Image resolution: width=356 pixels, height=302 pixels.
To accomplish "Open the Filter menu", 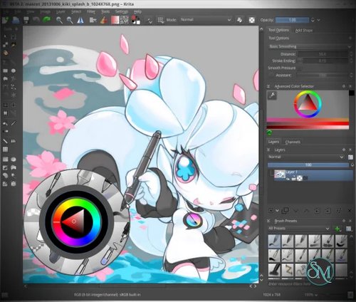I will [91, 11].
